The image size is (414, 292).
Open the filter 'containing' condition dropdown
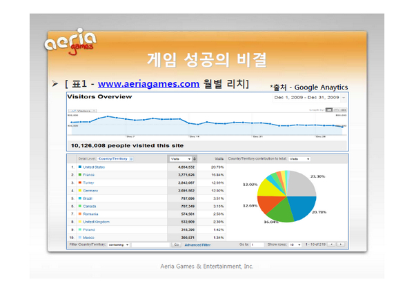[x=118, y=245]
